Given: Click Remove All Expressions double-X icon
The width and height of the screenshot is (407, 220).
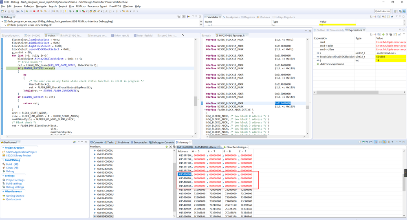Looking at the screenshot, I should coord(391,35).
